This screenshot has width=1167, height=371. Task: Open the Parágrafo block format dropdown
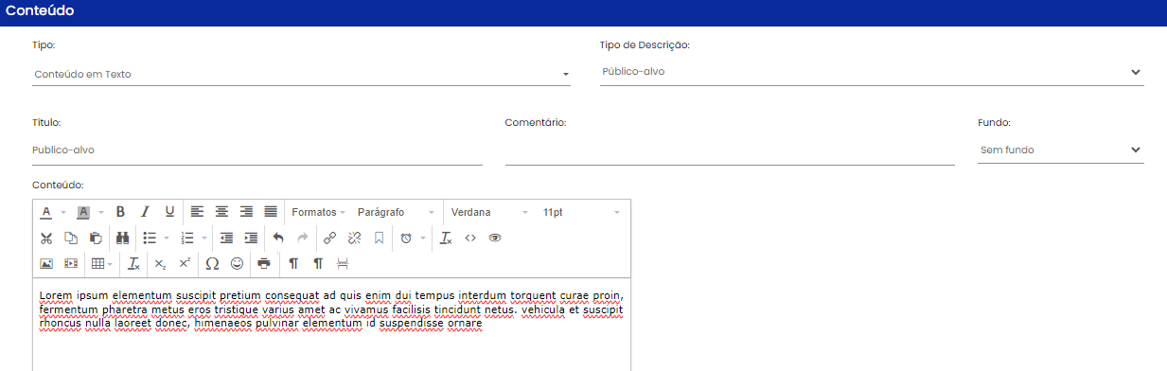(396, 212)
